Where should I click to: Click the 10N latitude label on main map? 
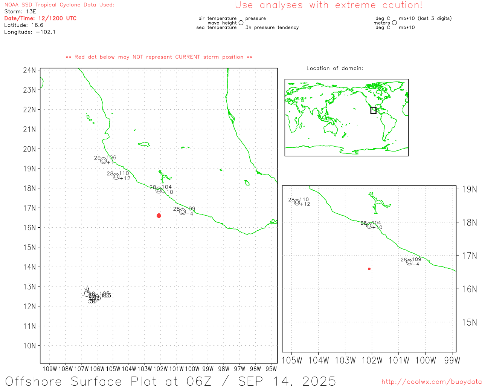pyautogui.click(x=30, y=346)
